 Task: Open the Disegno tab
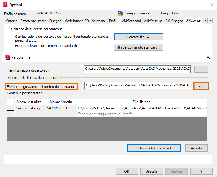point(55,21)
